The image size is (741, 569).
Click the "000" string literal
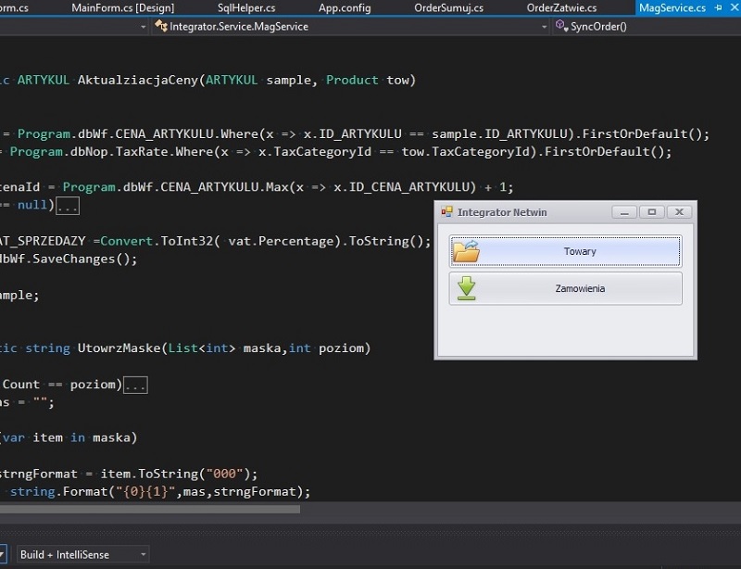(224, 474)
